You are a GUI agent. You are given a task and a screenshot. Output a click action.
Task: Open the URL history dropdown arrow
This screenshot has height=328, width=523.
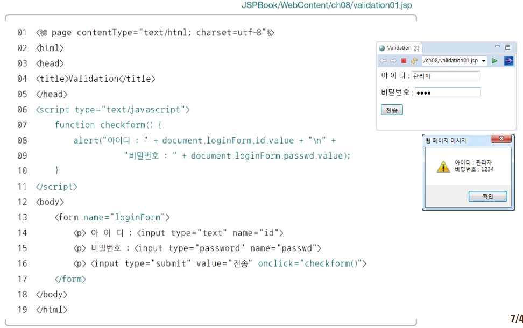click(x=484, y=61)
